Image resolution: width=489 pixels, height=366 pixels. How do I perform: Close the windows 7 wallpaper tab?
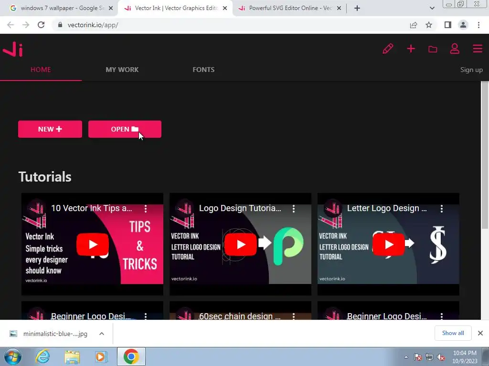(111, 8)
